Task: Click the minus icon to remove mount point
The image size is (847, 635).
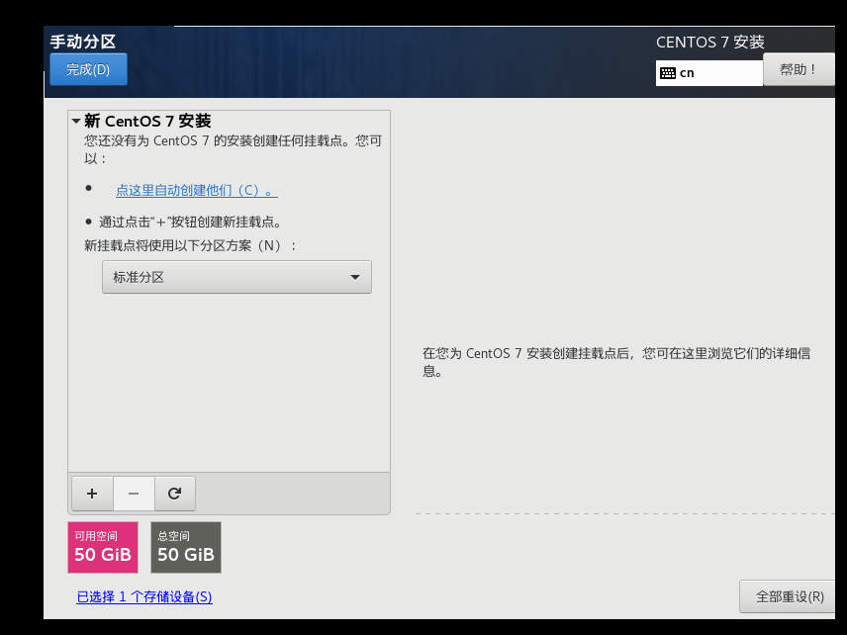Action: coord(134,494)
